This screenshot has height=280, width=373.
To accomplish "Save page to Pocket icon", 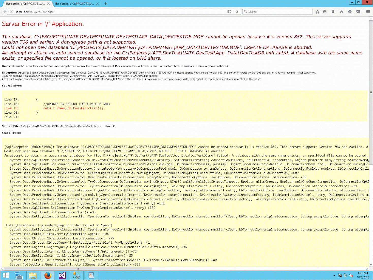I will pos(358,12).
